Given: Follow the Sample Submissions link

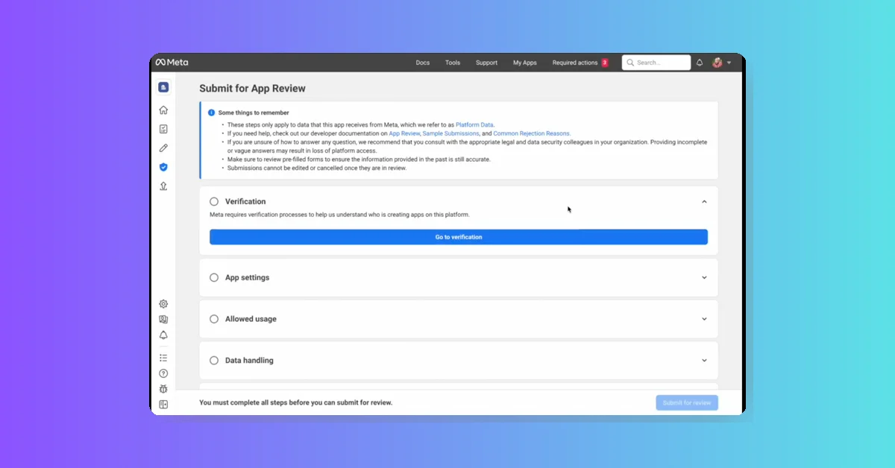Looking at the screenshot, I should (450, 133).
